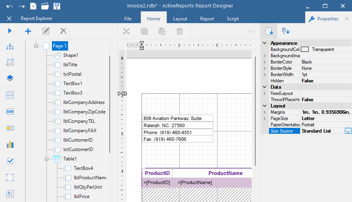Collapse the Table1 tree node
Viewport: 352px width, 202px height.
tap(46, 159)
